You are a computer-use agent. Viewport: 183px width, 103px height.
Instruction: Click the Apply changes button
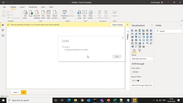(118, 25)
